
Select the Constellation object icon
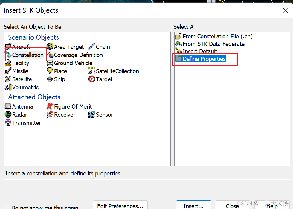coord(8,55)
